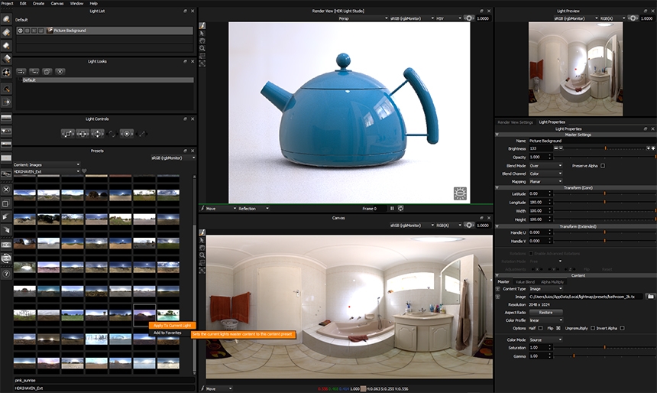Click the Presets panel vertical scrollbar
Image resolution: width=657 pixels, height=393 pixels.
click(x=194, y=274)
